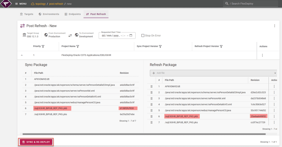Open the Post Refresh panel options menu
The width and height of the screenshot is (282, 147).
click(x=275, y=26)
